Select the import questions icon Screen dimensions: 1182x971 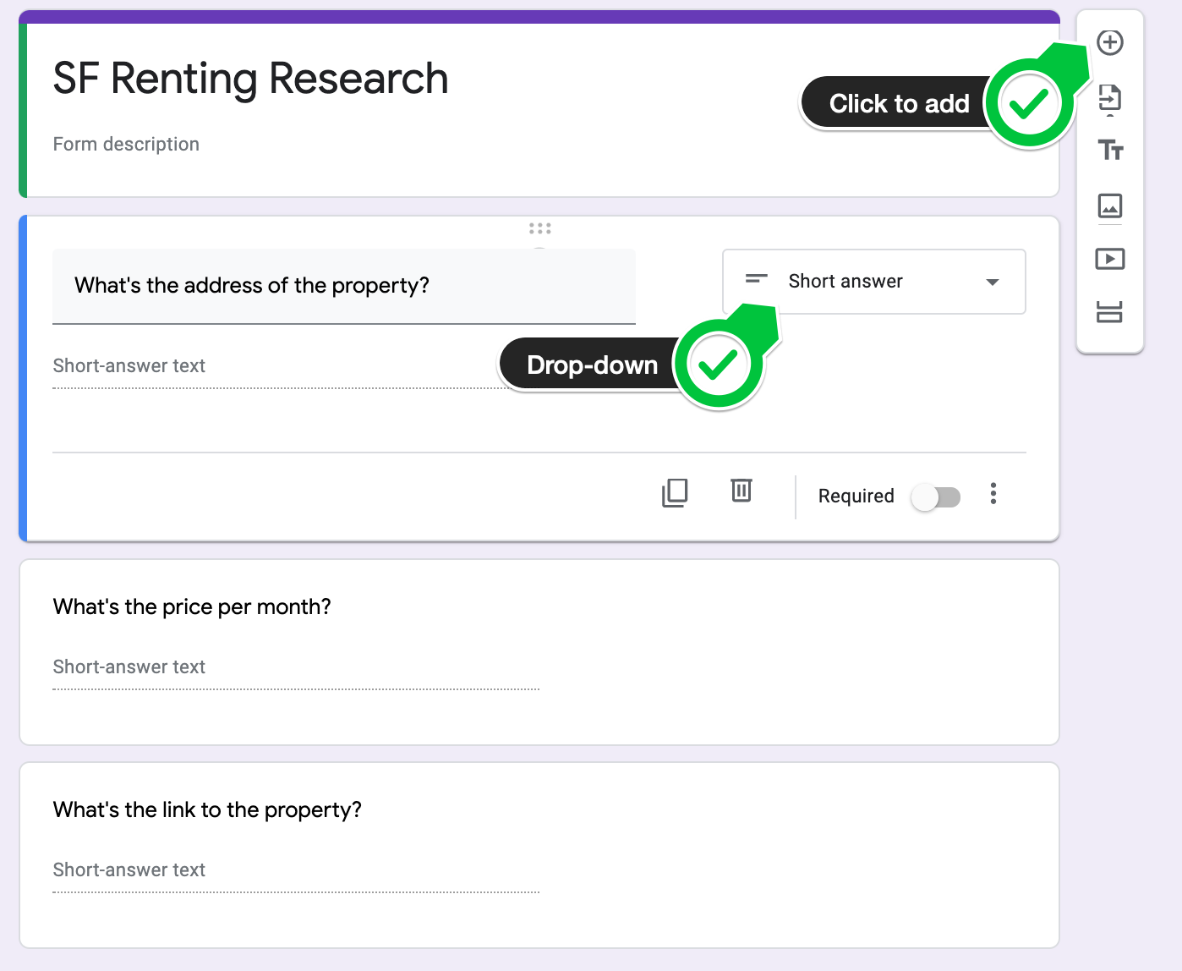[x=1110, y=96]
